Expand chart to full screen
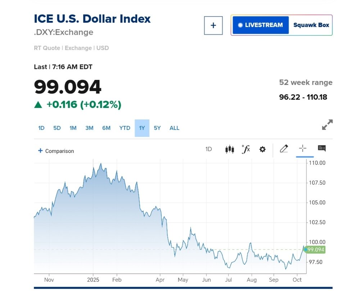362x291 pixels. (x=327, y=125)
